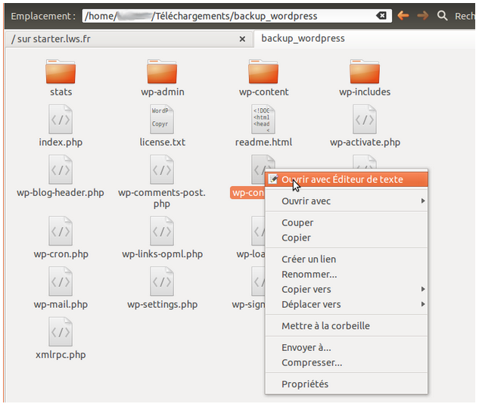Click the wp-mail.php file name
The image size is (479, 407).
click(x=61, y=304)
